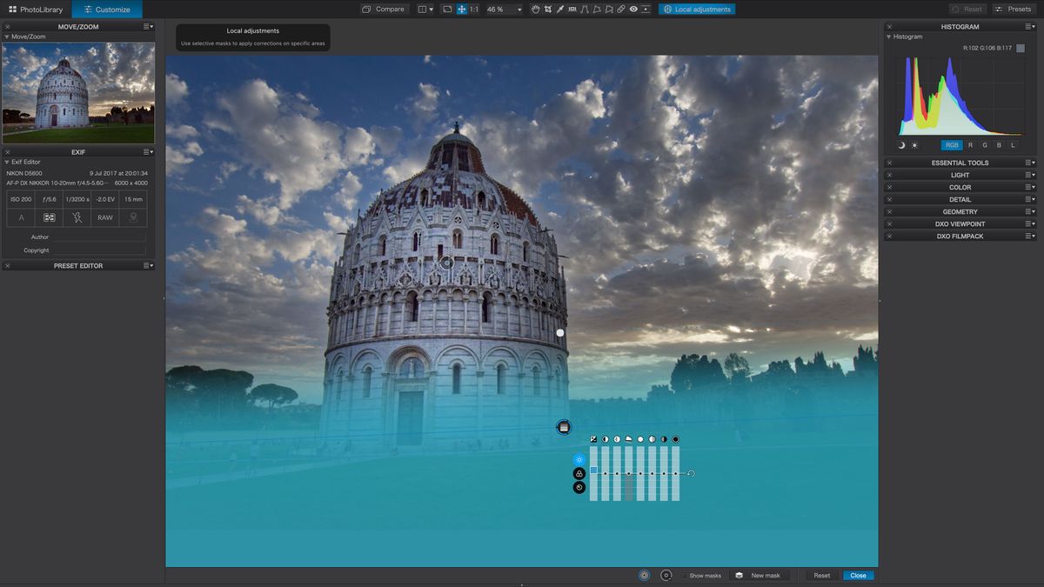Switch to the Customize tab
Viewport: 1044px width, 587px height.
(107, 9)
